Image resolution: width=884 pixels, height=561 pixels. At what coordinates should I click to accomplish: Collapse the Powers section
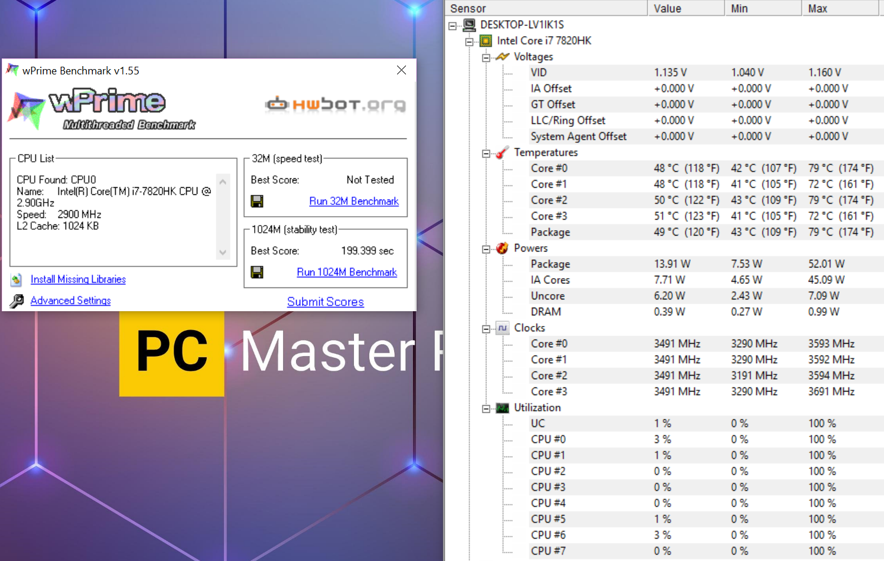(x=486, y=249)
